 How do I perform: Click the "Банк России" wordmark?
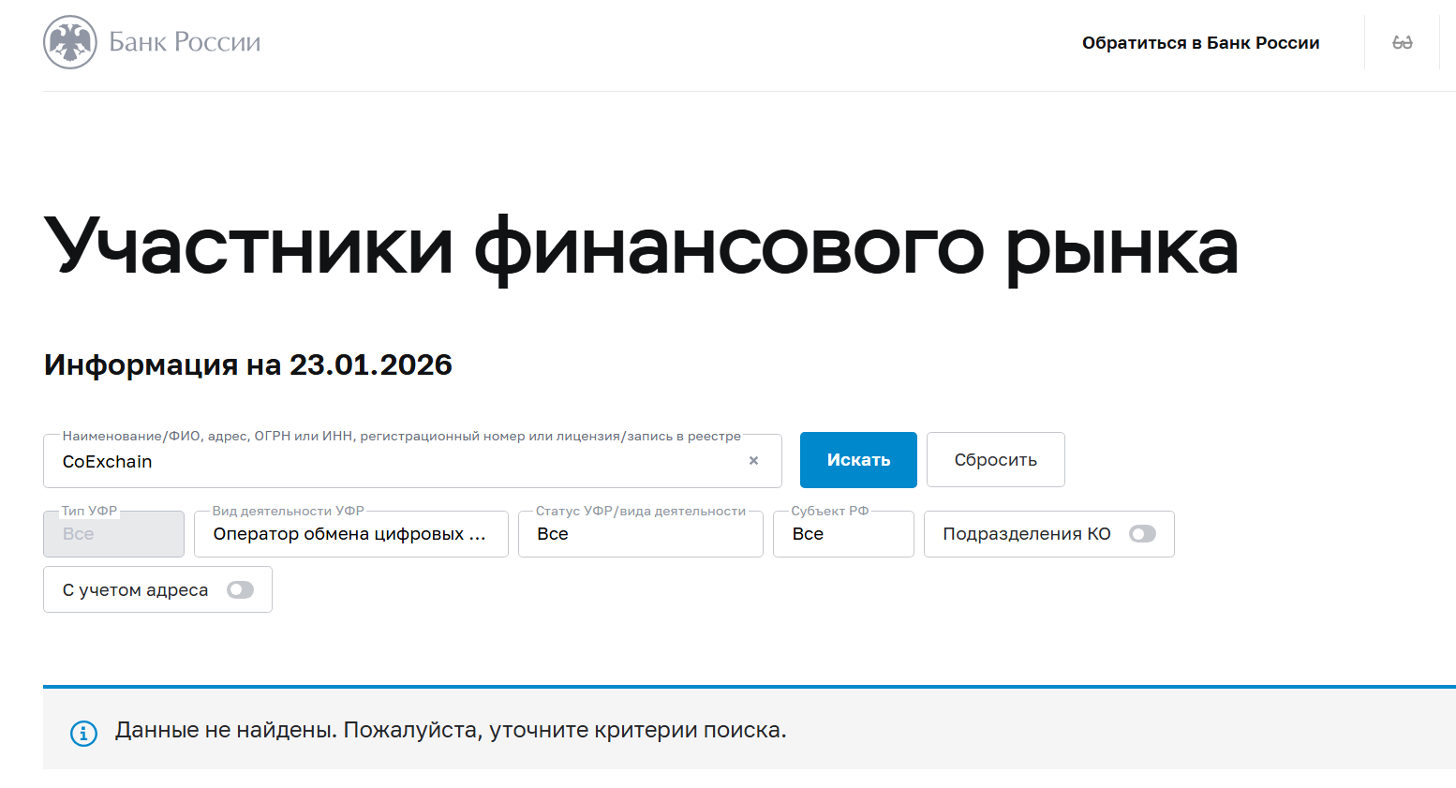[x=185, y=42]
